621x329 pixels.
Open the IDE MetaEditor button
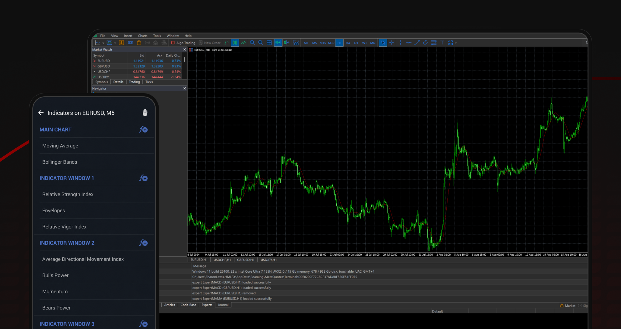pyautogui.click(x=131, y=43)
